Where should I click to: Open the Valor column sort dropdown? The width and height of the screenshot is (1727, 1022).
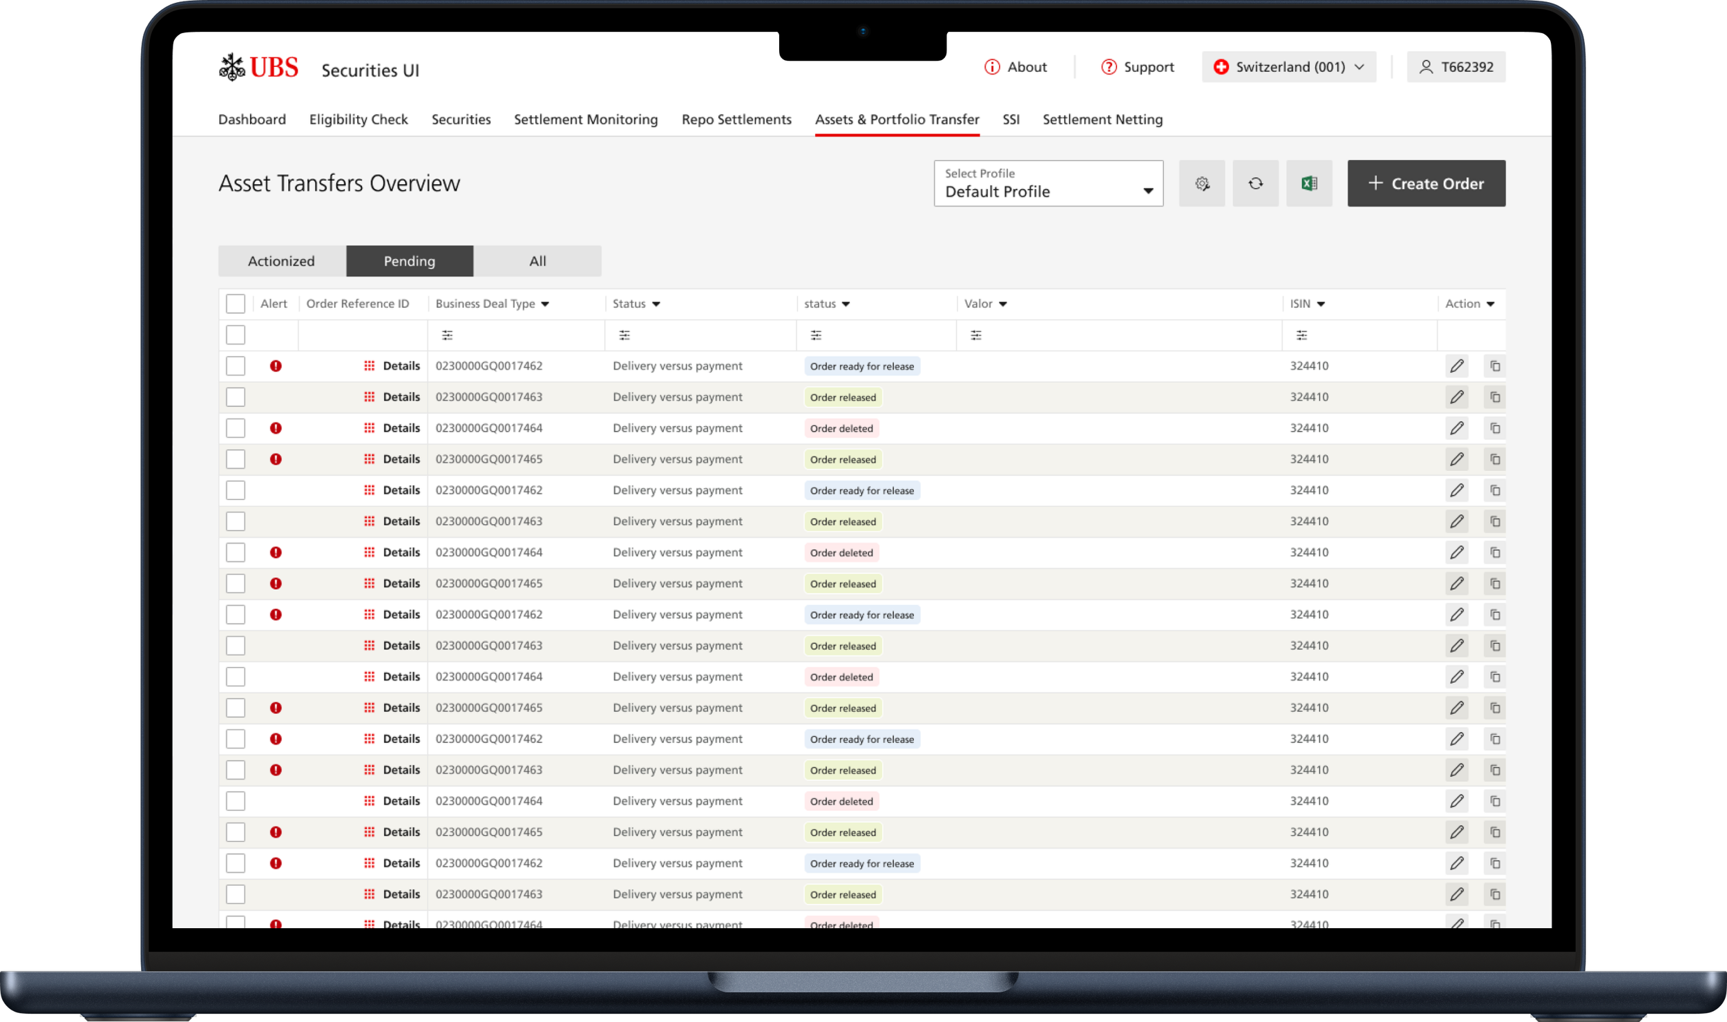tap(1002, 305)
